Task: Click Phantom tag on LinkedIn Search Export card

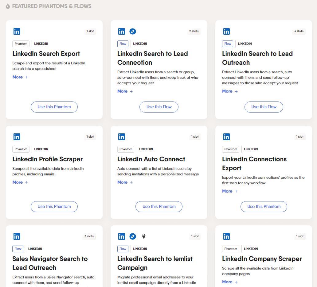Action: (21, 44)
